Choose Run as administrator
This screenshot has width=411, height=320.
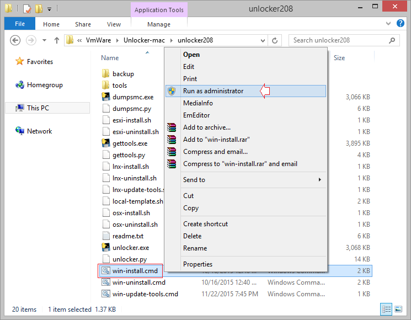click(x=245, y=91)
